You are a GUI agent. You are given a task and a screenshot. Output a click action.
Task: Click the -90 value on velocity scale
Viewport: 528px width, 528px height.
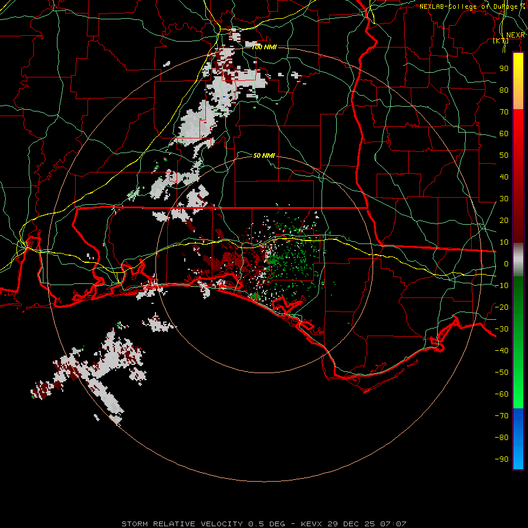point(502,459)
